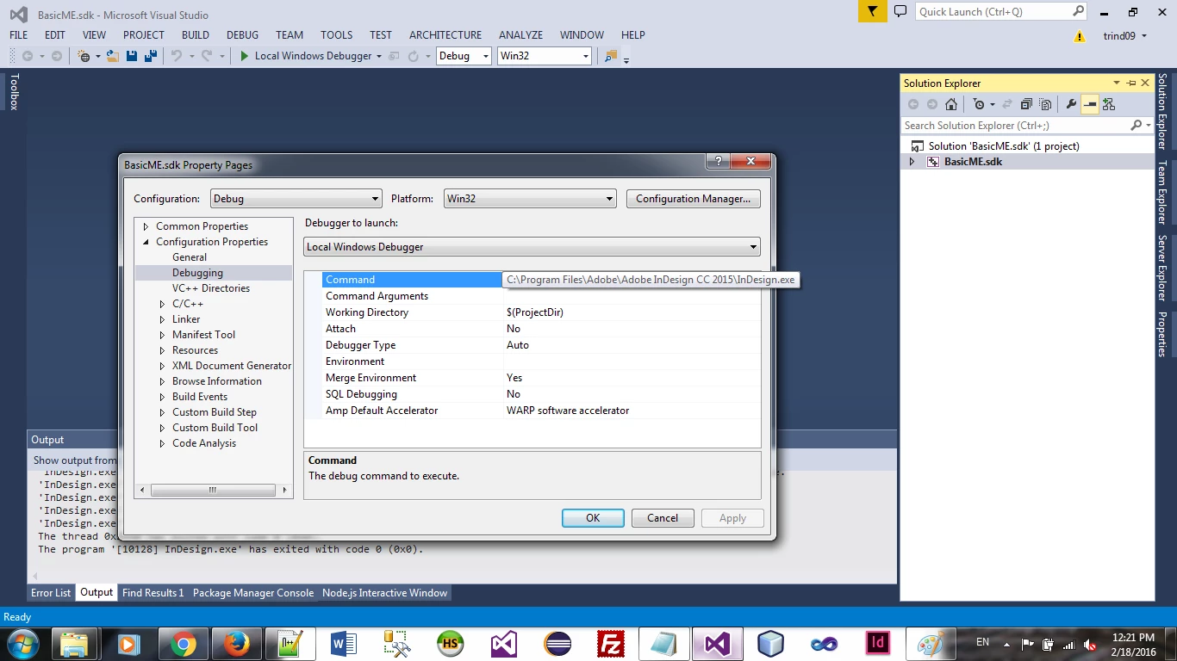The width and height of the screenshot is (1177, 661).
Task: Open the FILE menu
Action: tap(19, 35)
